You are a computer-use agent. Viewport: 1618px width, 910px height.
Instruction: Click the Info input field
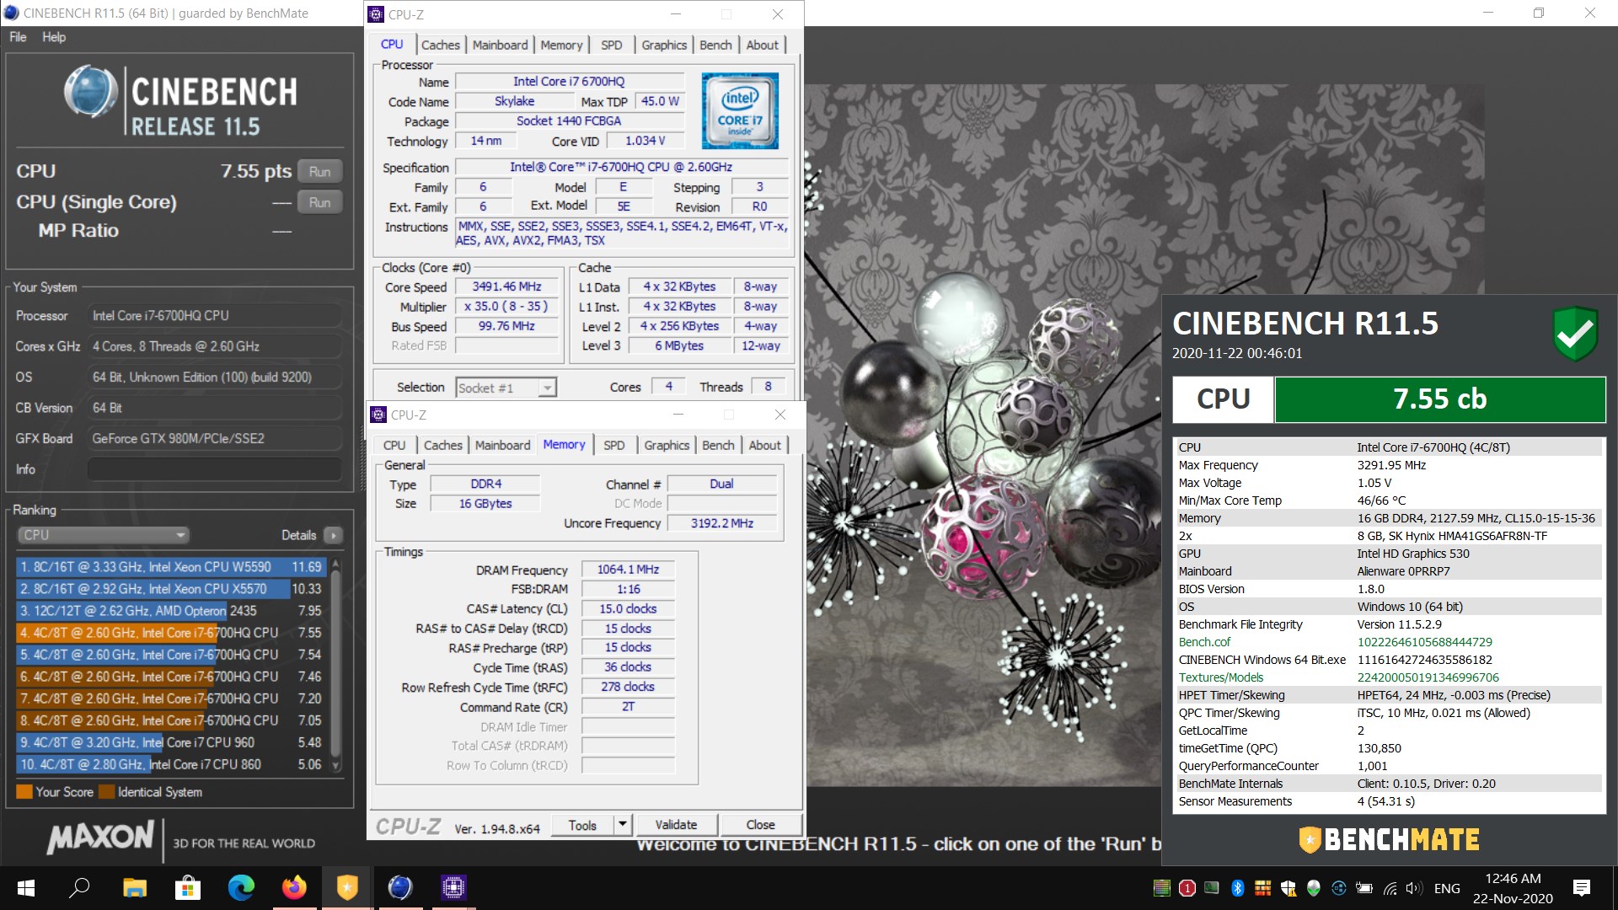(x=215, y=469)
